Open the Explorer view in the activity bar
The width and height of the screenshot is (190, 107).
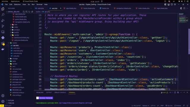[3, 9]
